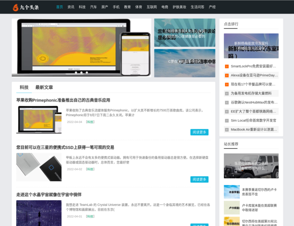Select the first carousel slide dot

click(x=76, y=72)
